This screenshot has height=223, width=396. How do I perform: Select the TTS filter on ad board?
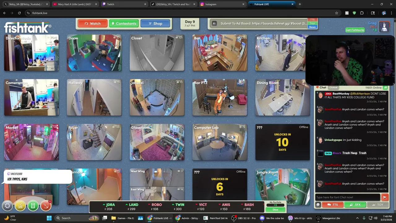pyautogui.click(x=312, y=20)
